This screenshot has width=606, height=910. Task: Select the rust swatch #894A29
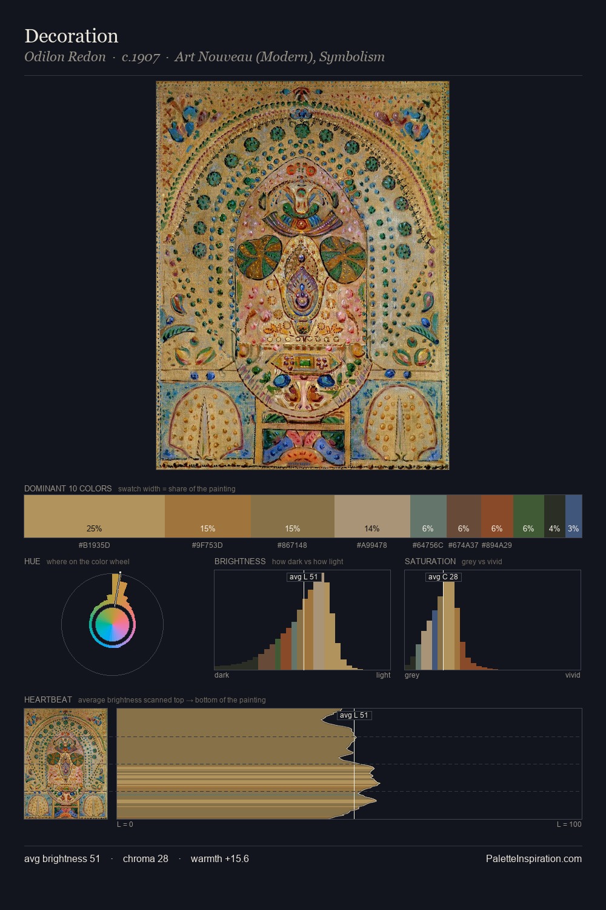(x=497, y=516)
